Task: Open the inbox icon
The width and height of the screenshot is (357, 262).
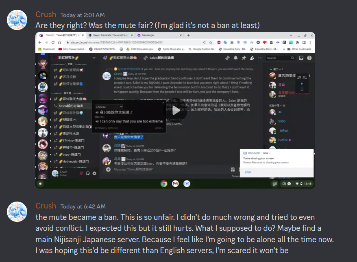Action: coord(301,58)
